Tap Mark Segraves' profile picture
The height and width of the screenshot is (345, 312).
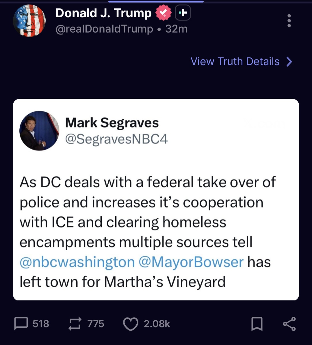click(x=39, y=131)
